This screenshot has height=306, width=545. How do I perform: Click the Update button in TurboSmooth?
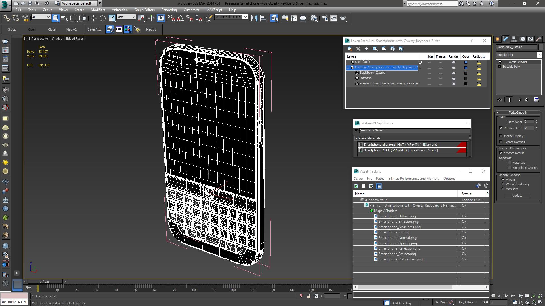(x=517, y=195)
